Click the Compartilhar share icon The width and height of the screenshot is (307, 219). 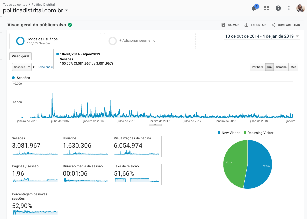pyautogui.click(x=273, y=25)
